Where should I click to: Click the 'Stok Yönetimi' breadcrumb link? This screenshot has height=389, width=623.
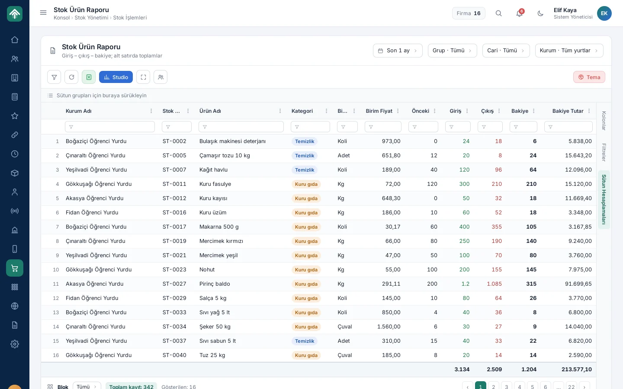(91, 18)
